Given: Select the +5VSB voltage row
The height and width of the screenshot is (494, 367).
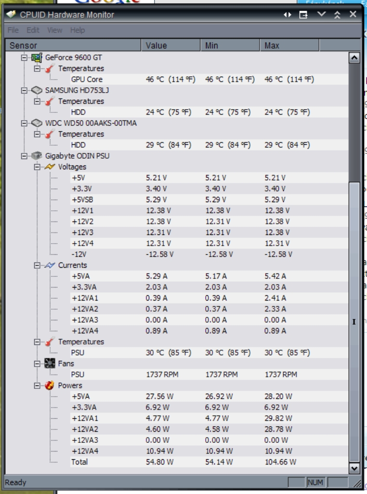Looking at the screenshot, I should (x=209, y=200).
